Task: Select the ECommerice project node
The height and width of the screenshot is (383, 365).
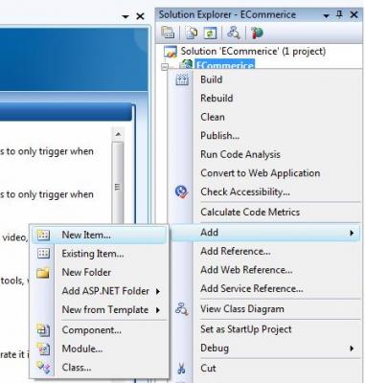Action: pyautogui.click(x=224, y=65)
